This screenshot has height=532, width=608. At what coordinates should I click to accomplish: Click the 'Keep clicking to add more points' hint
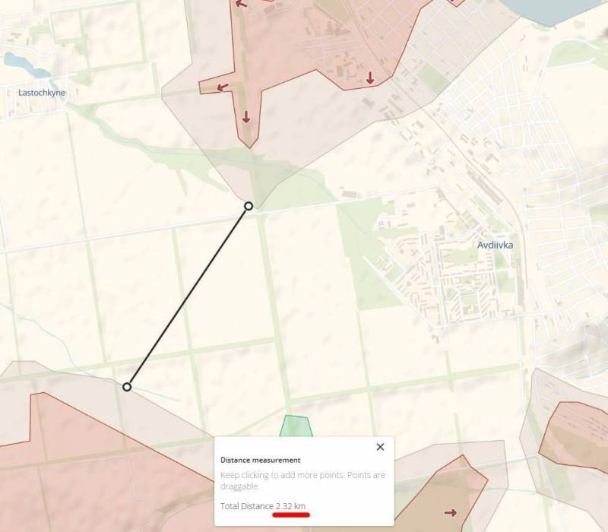(302, 480)
